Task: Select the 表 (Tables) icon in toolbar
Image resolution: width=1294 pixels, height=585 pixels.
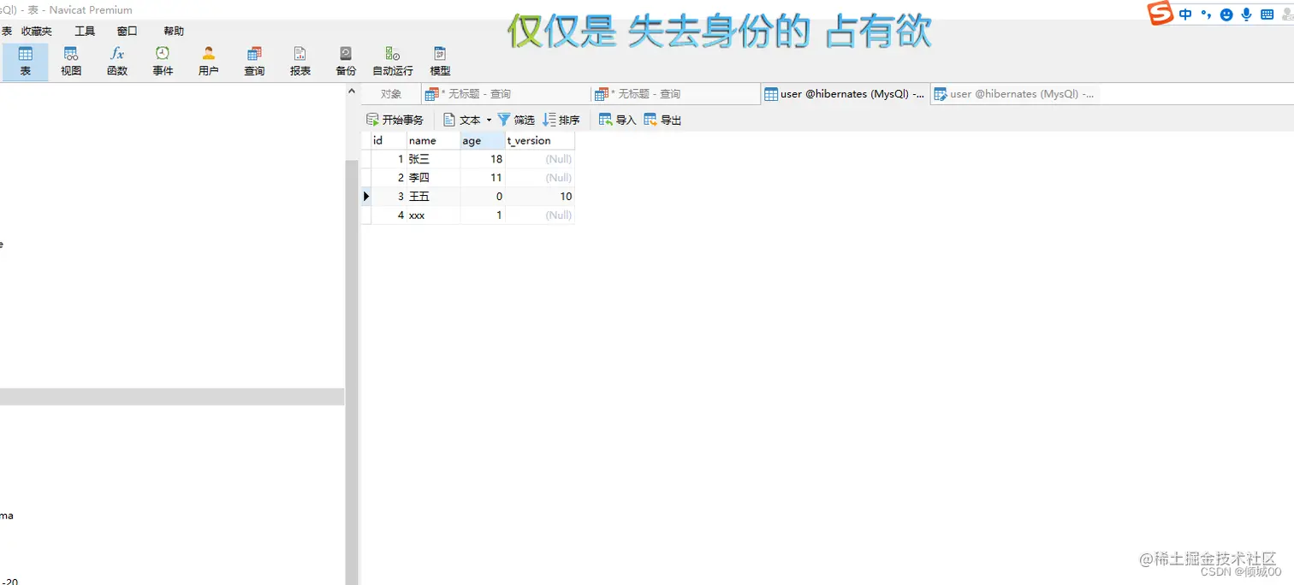Action: point(25,58)
